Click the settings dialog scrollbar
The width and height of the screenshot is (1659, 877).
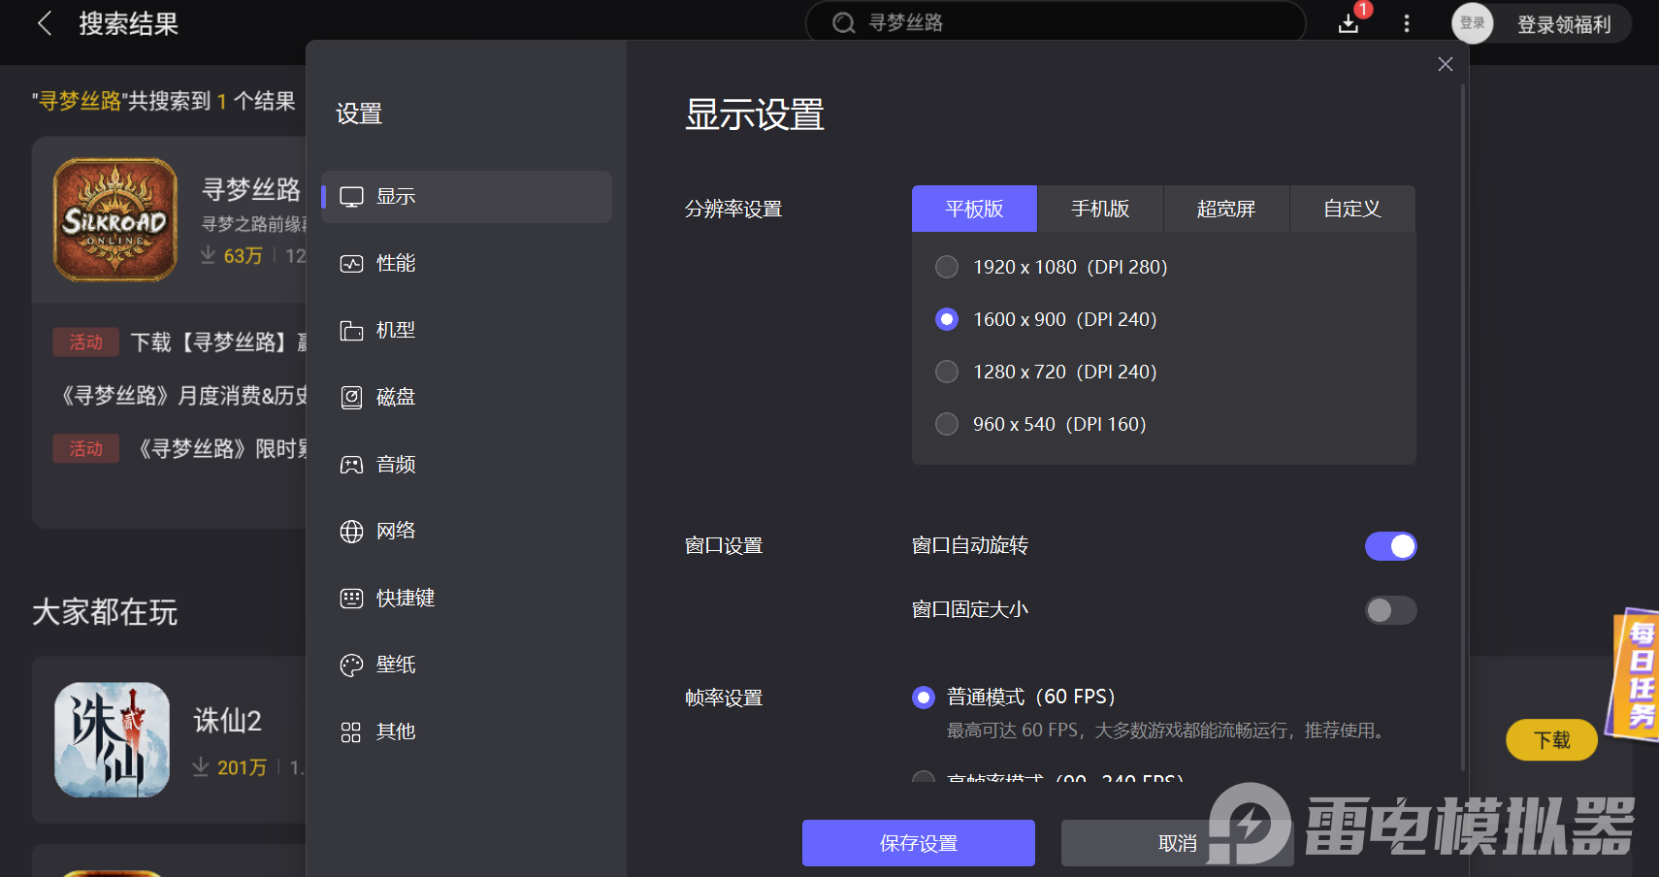pos(1462,427)
